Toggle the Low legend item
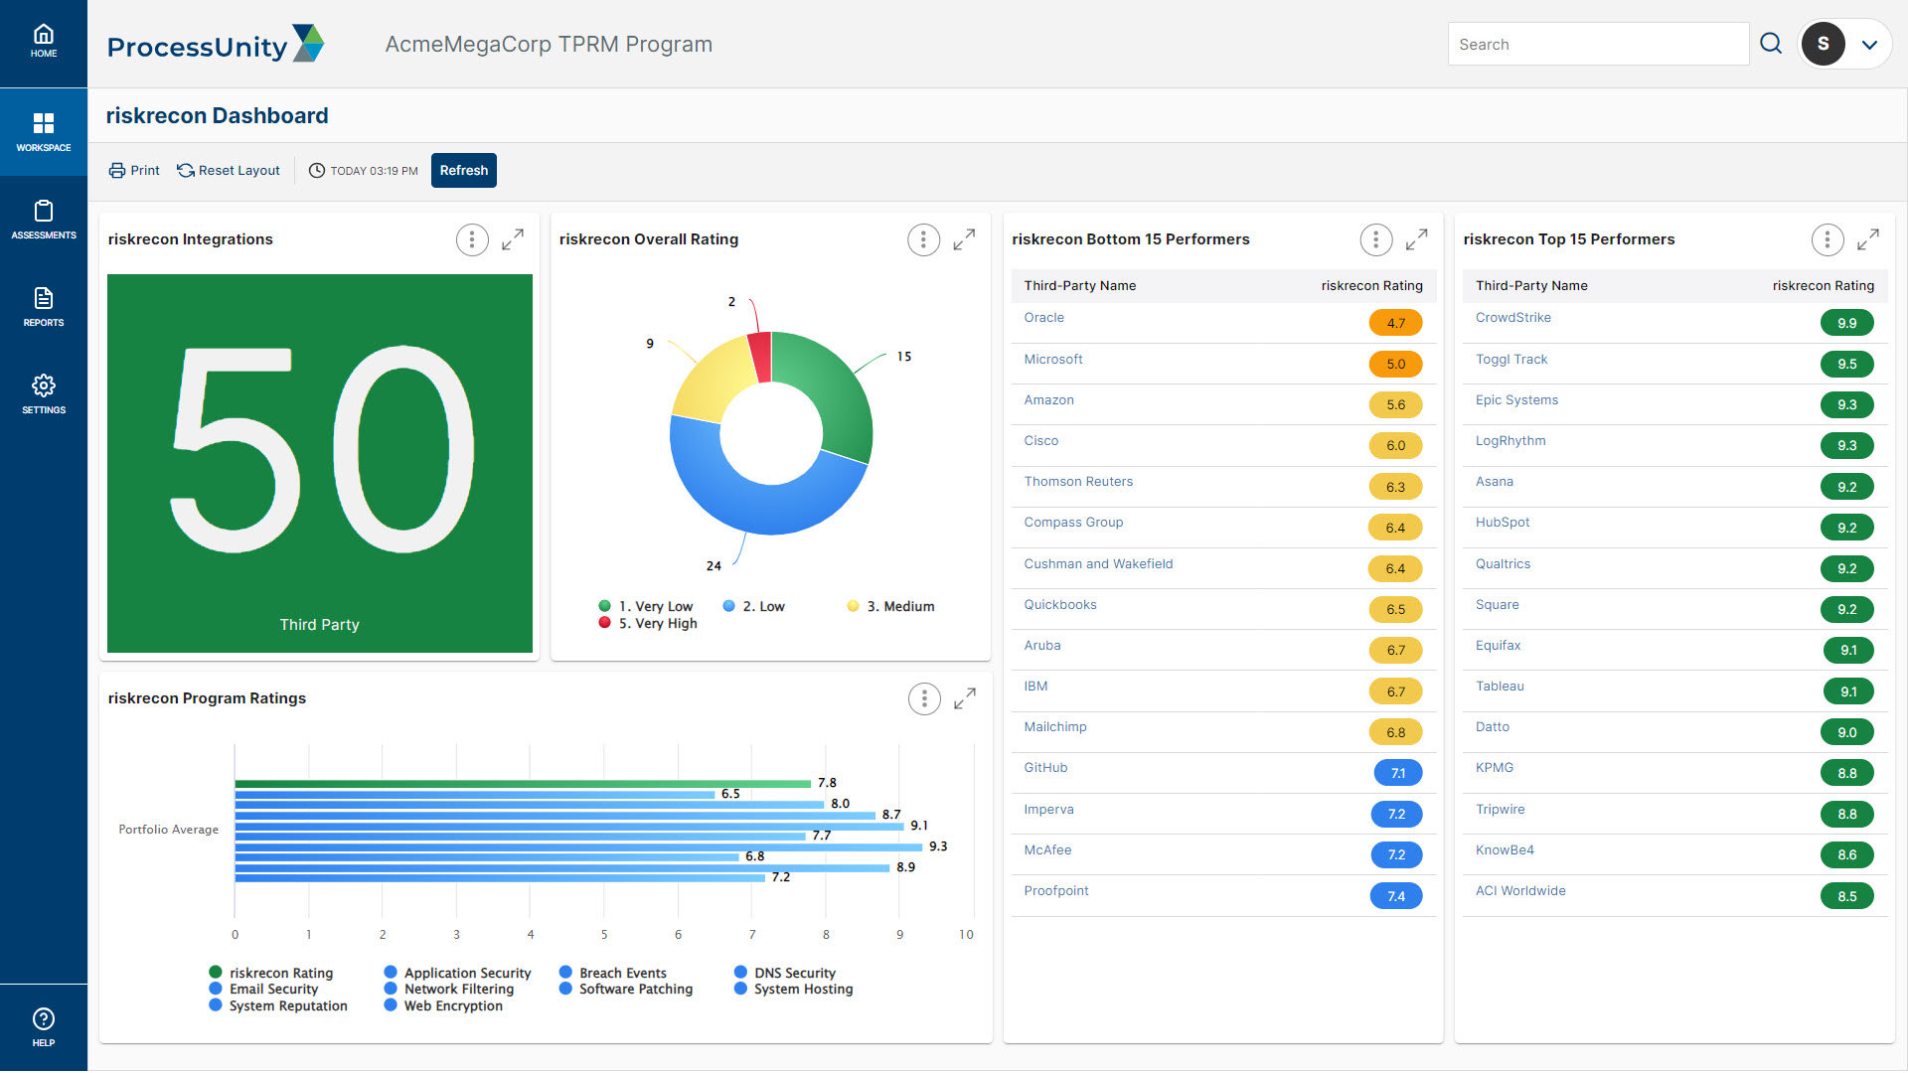 pyautogui.click(x=753, y=606)
